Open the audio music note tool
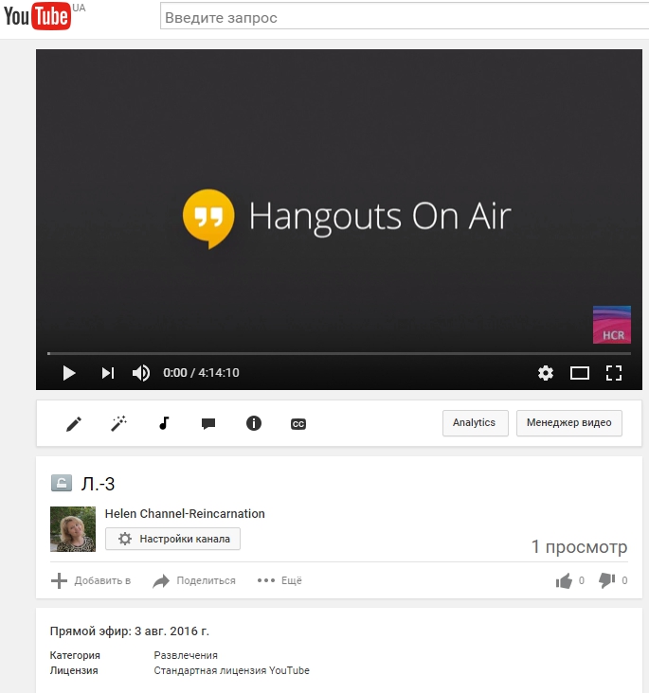Screen dimensions: 649x693 164,424
